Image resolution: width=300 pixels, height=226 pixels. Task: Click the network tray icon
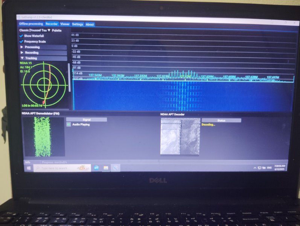pos(264,168)
